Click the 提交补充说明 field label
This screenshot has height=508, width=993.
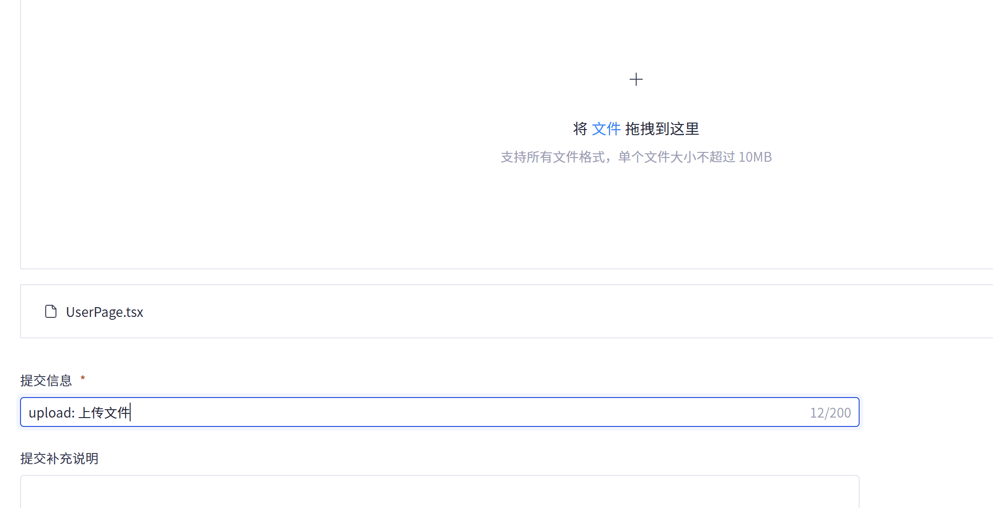(59, 458)
